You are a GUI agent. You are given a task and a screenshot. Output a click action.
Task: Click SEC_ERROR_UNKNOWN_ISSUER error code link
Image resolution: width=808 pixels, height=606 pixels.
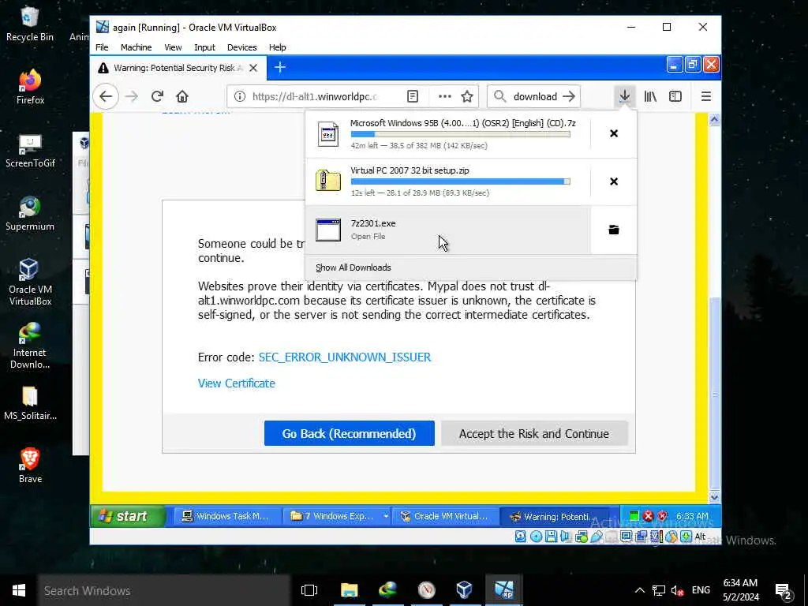345,357
